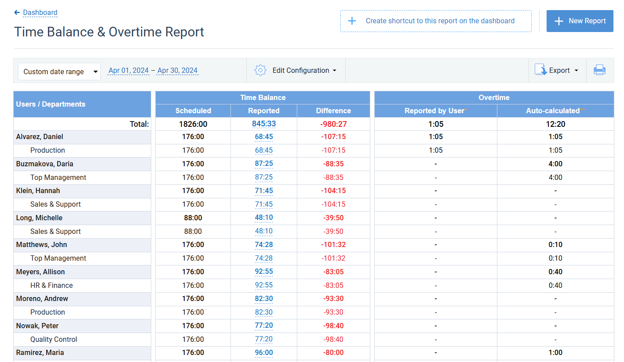624x362 pixels.
Task: Click total difference value -980:27
Action: click(x=333, y=124)
